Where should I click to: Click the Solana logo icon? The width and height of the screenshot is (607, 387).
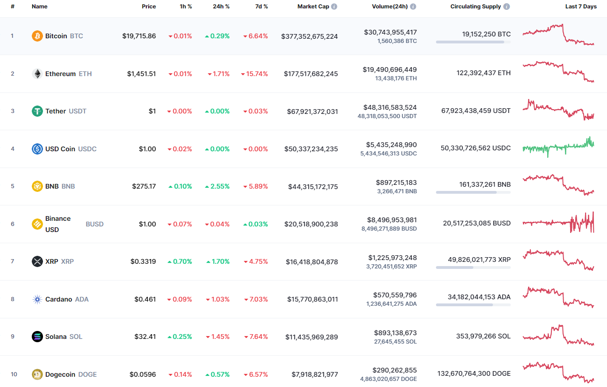tap(36, 336)
